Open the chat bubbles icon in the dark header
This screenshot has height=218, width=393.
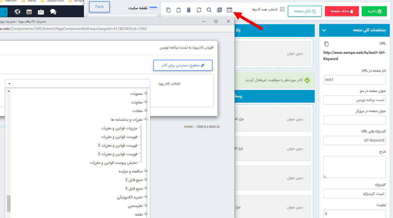click(x=53, y=12)
